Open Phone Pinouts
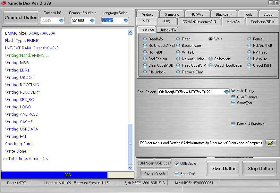 [155, 173]
